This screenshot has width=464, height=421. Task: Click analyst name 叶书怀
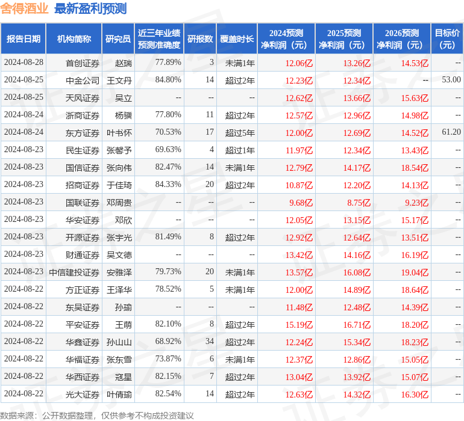(119, 132)
